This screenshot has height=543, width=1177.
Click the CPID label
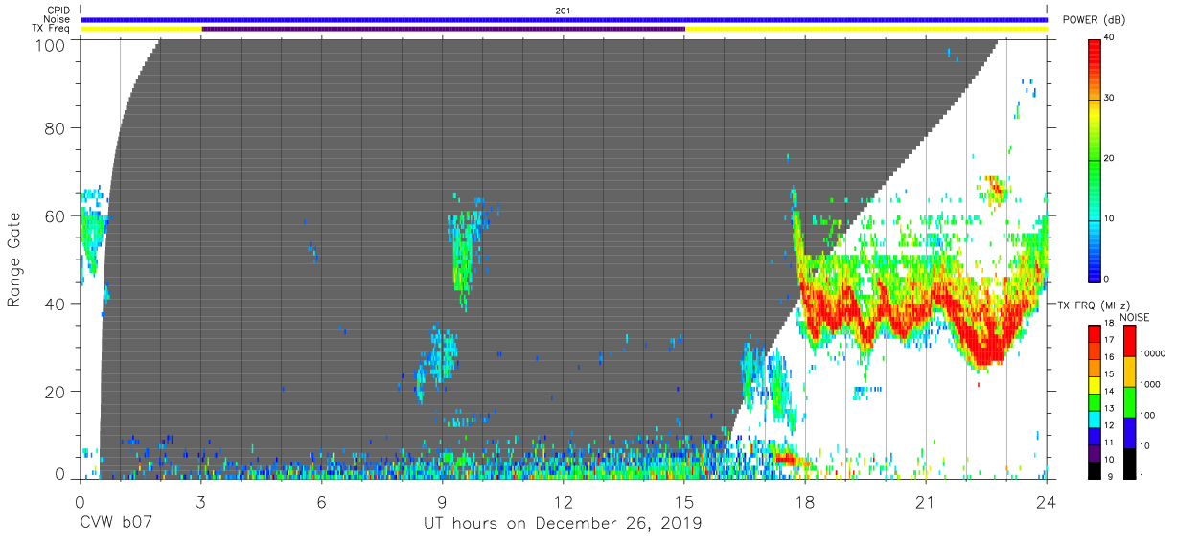(x=58, y=11)
